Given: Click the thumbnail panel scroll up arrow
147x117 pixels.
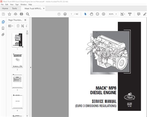Looking at the screenshot, I should tap(27, 31).
